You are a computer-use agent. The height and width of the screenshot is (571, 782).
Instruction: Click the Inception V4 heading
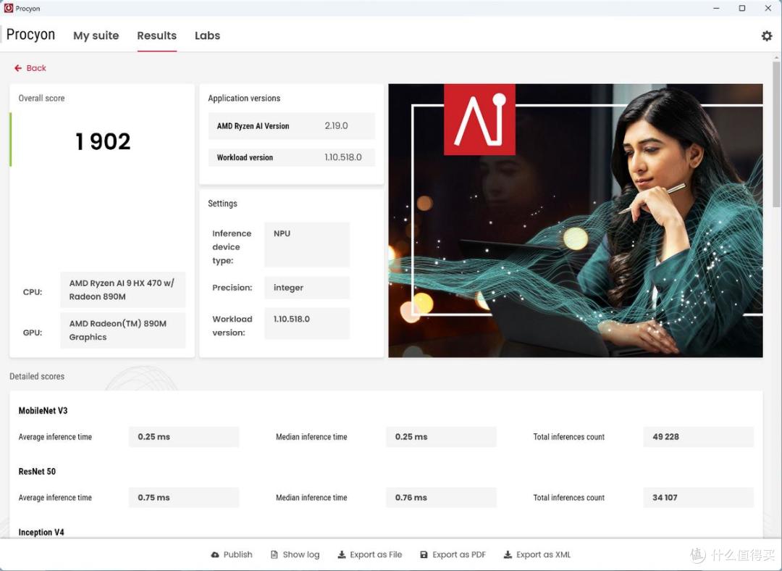(x=41, y=532)
